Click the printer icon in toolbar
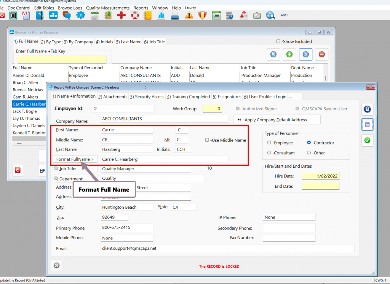 pos(175,16)
